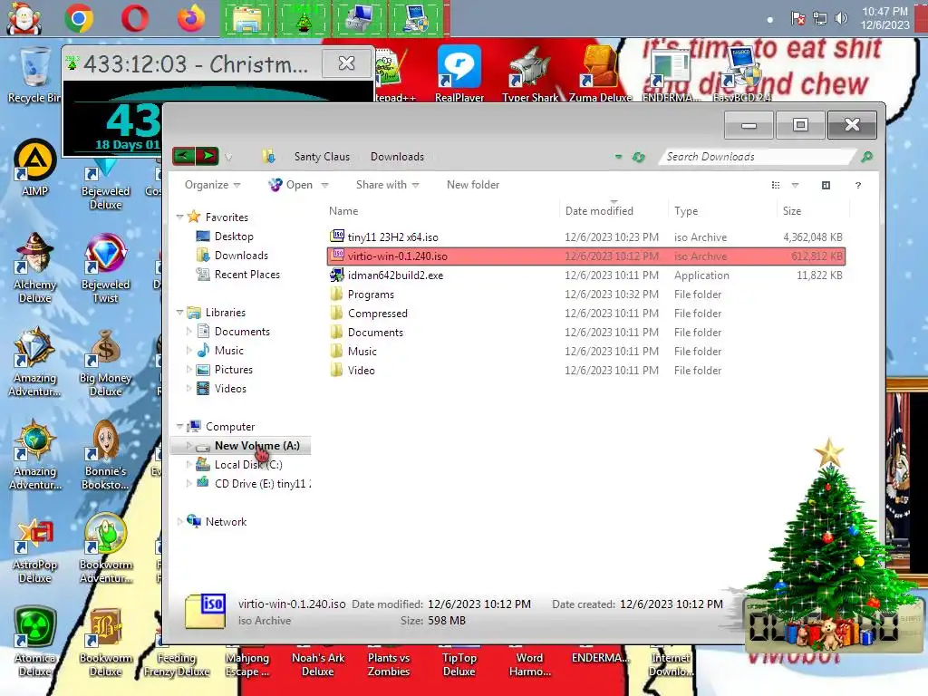The height and width of the screenshot is (696, 928).
Task: Select CD Drive (E:) tiny11
Action: [253, 484]
